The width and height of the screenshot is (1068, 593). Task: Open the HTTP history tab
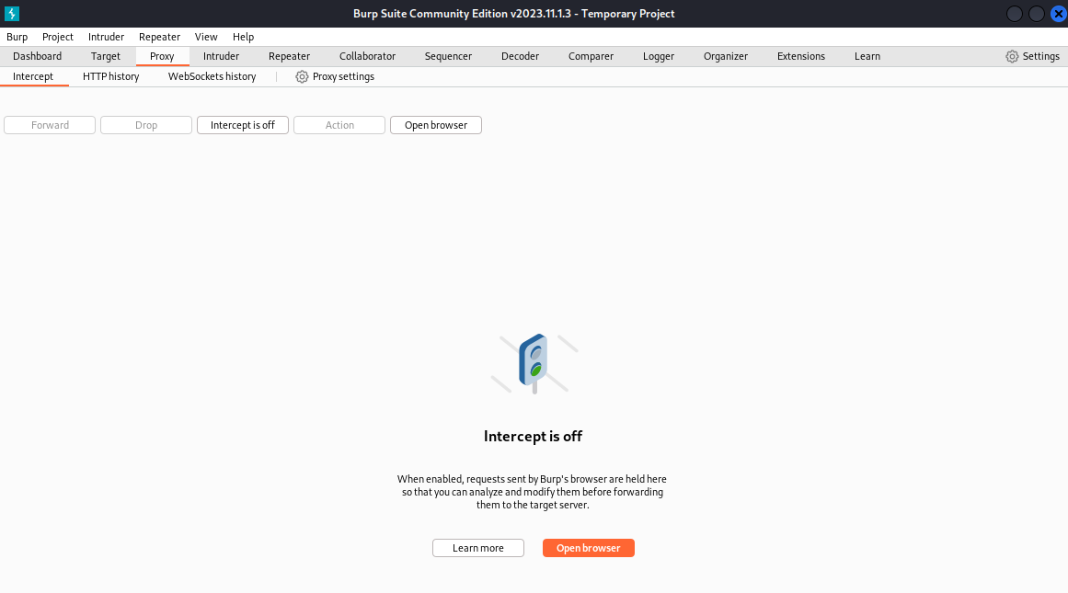click(x=110, y=76)
